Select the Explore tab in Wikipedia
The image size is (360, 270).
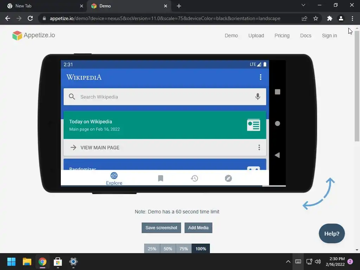(114, 179)
